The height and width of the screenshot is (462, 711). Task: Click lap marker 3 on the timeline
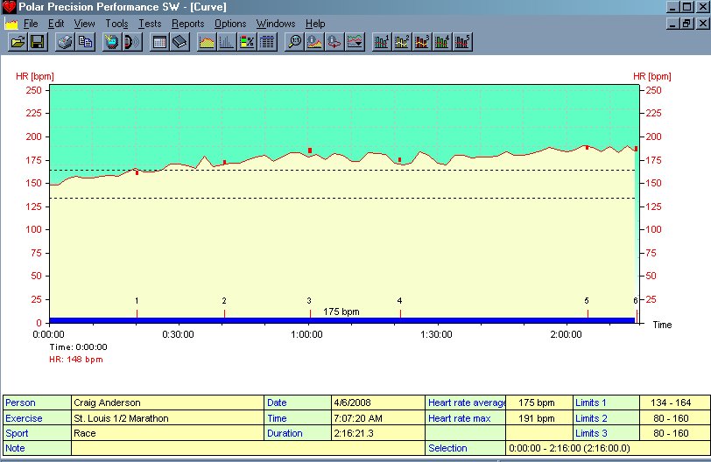coord(309,311)
